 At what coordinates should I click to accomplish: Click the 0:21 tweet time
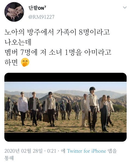point(52,151)
